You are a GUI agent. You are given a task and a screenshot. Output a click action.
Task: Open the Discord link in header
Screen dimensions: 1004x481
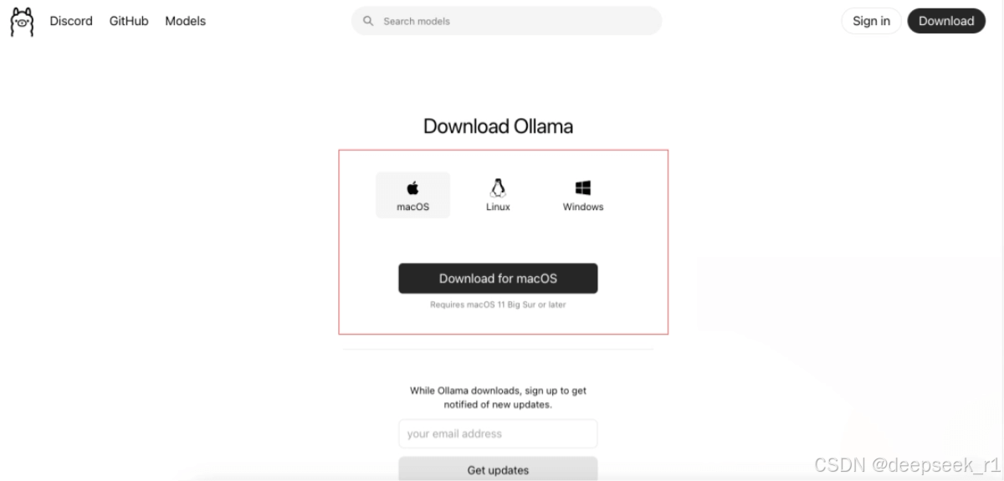click(71, 21)
